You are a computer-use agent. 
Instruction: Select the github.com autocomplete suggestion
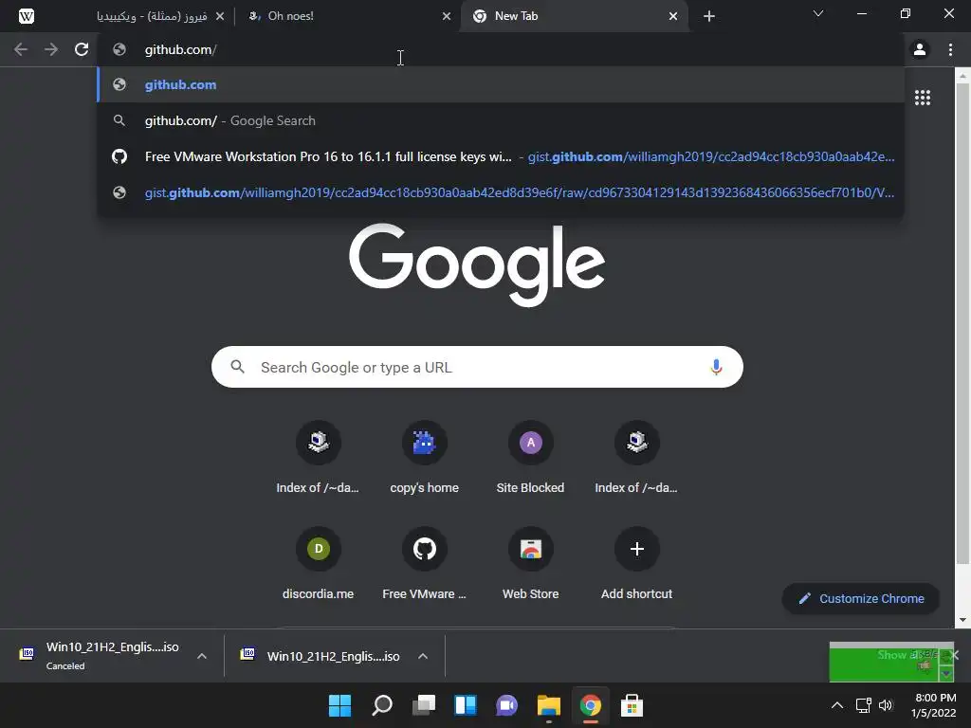pyautogui.click(x=501, y=84)
